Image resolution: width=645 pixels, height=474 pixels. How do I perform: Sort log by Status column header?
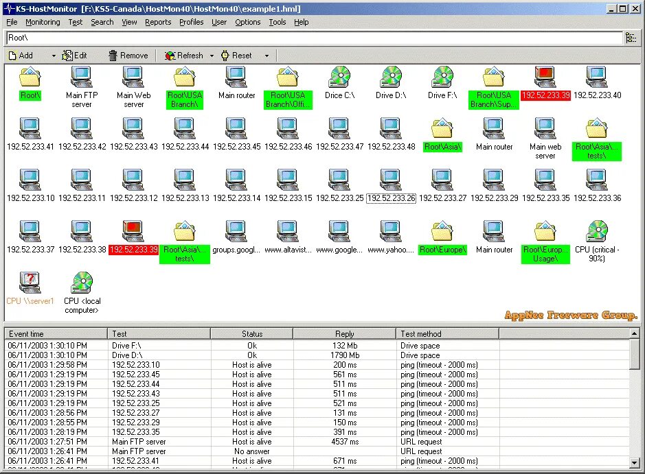[251, 334]
